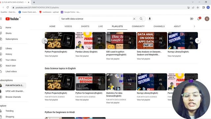Close the FUN WITH DATA SCIENCE browser tab
The width and height of the screenshot is (211, 119).
point(29,2)
